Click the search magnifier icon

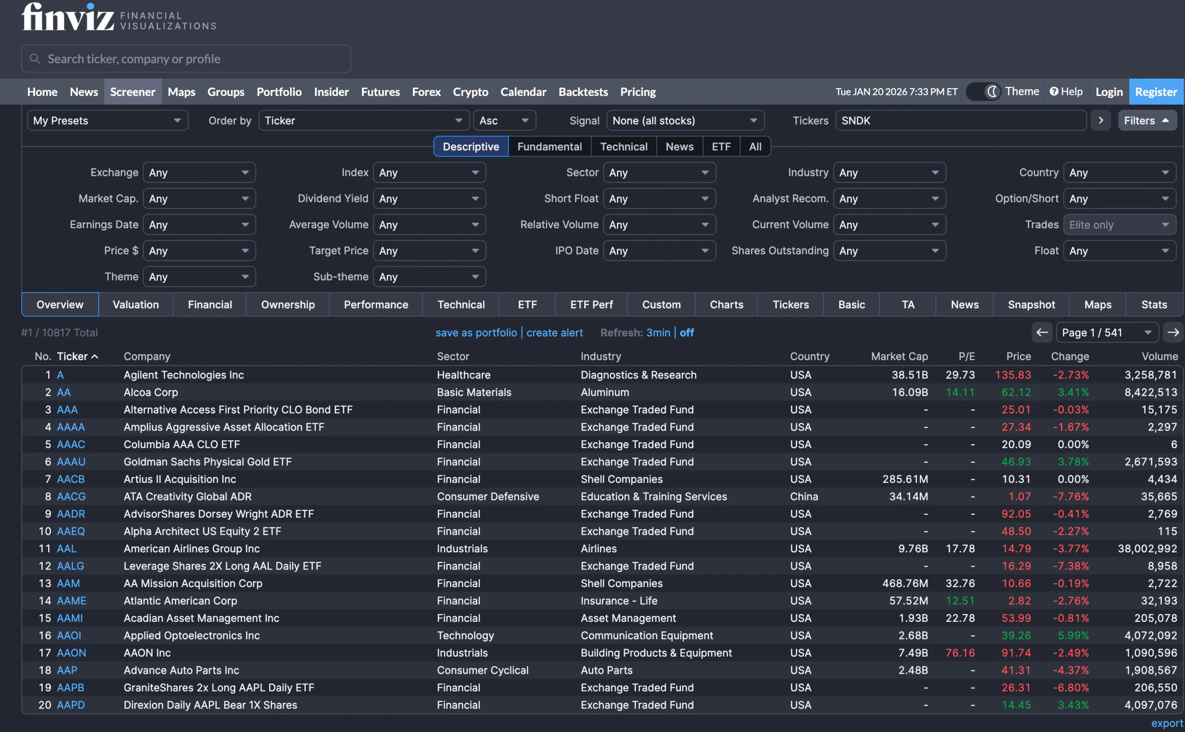pyautogui.click(x=35, y=59)
